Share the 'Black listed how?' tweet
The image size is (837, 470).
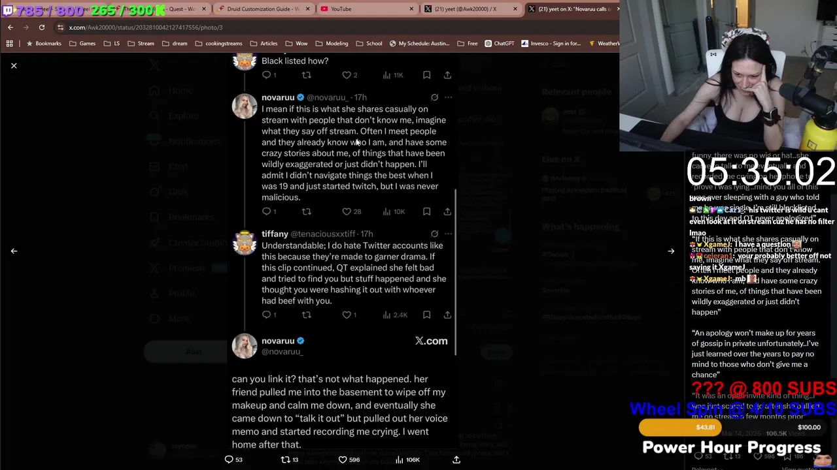(447, 75)
